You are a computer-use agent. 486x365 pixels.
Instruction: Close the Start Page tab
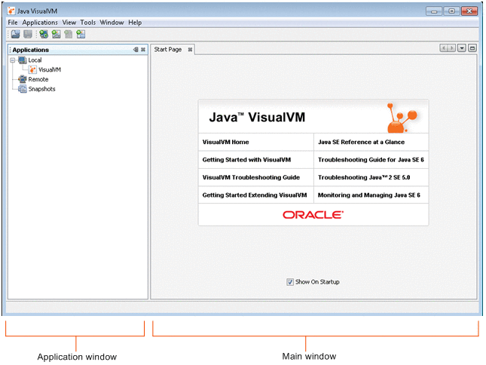[190, 50]
